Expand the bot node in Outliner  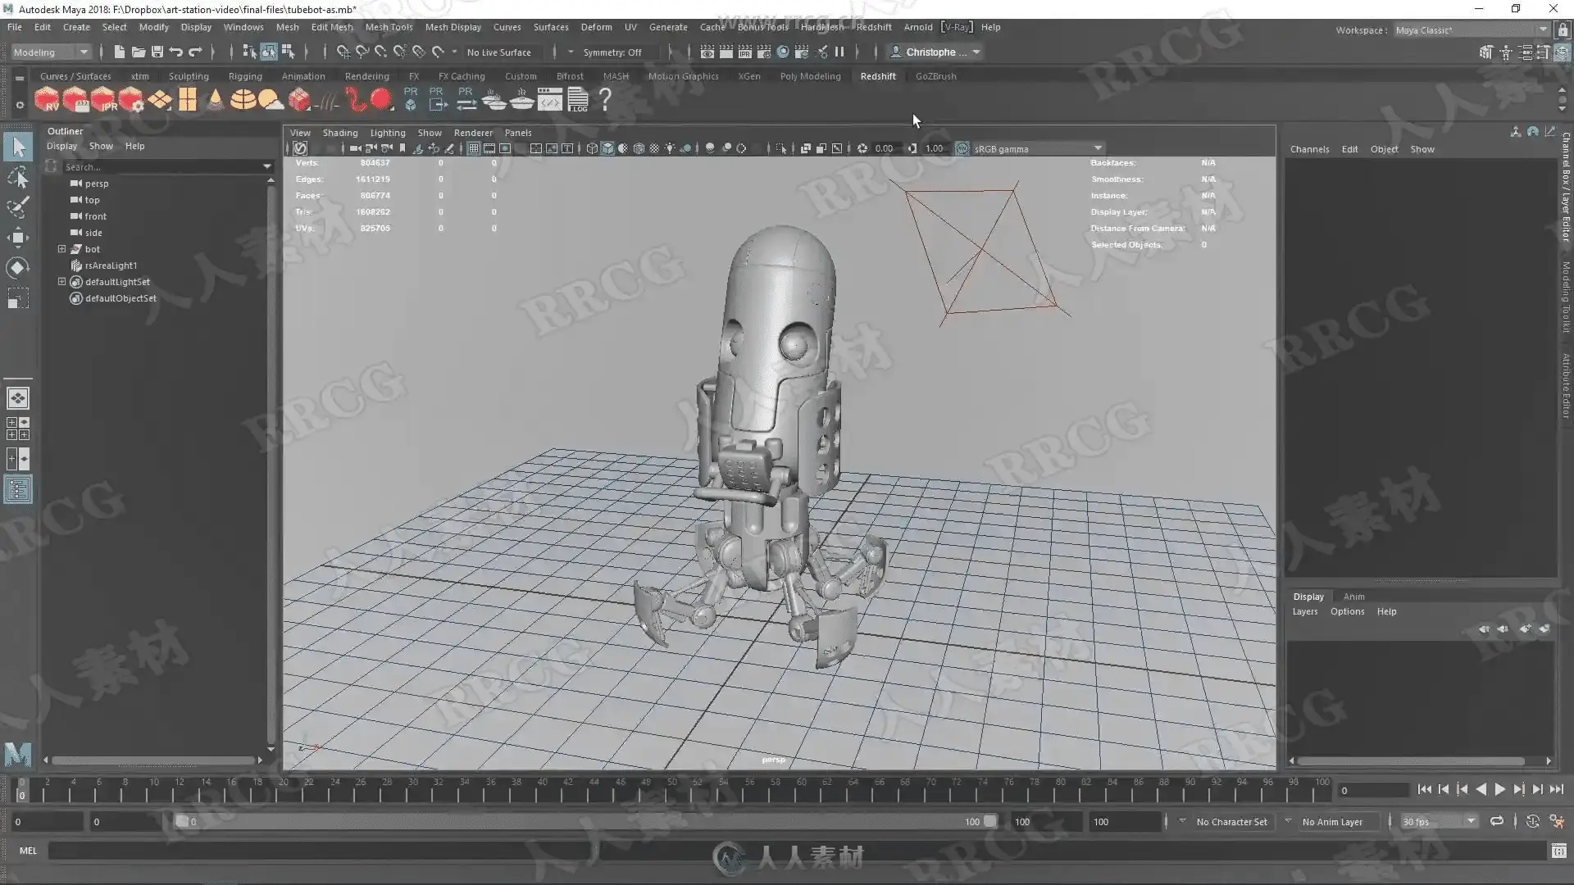coord(61,249)
